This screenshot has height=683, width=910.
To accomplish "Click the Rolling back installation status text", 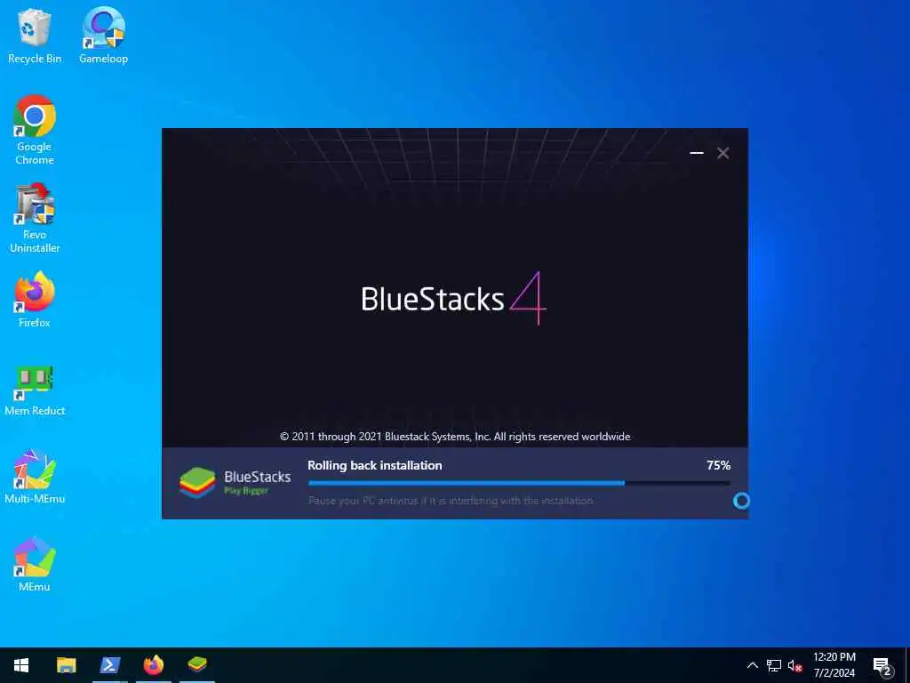I will tap(374, 465).
